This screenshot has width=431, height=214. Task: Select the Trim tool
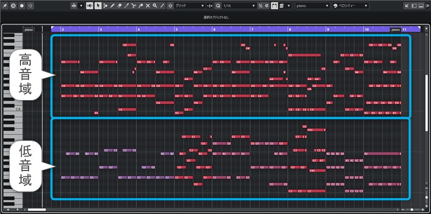[127, 6]
